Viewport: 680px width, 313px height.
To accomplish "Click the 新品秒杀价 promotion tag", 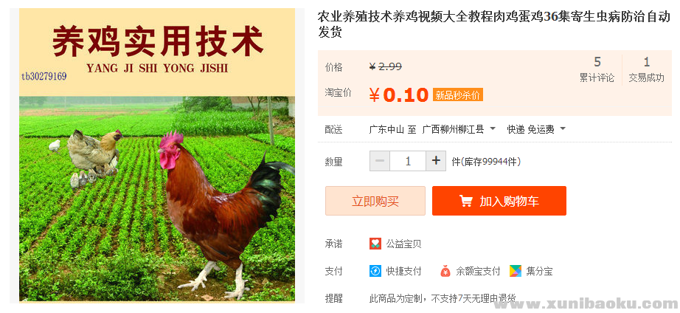I will tap(458, 95).
